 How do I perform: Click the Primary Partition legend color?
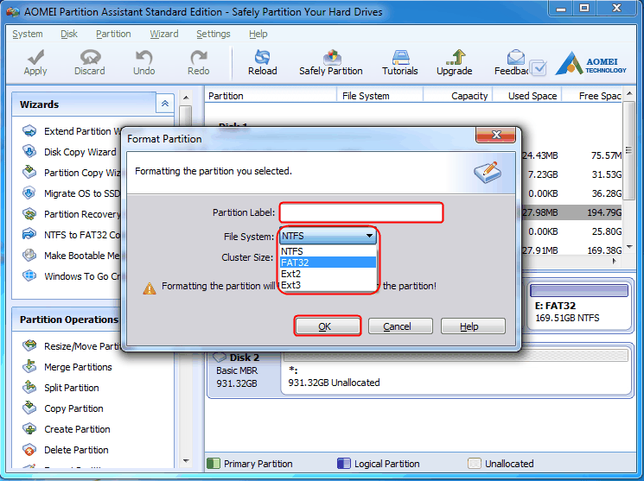click(x=214, y=464)
